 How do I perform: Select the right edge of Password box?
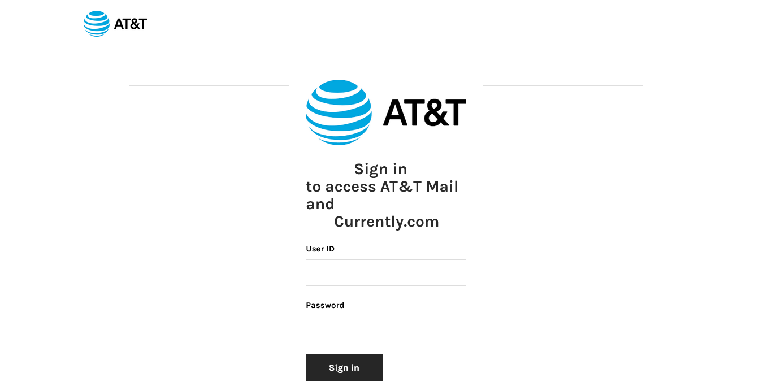coord(466,329)
